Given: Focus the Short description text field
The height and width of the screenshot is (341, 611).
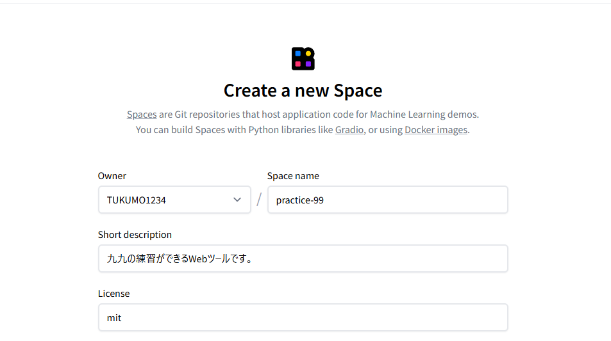Looking at the screenshot, I should tap(303, 258).
